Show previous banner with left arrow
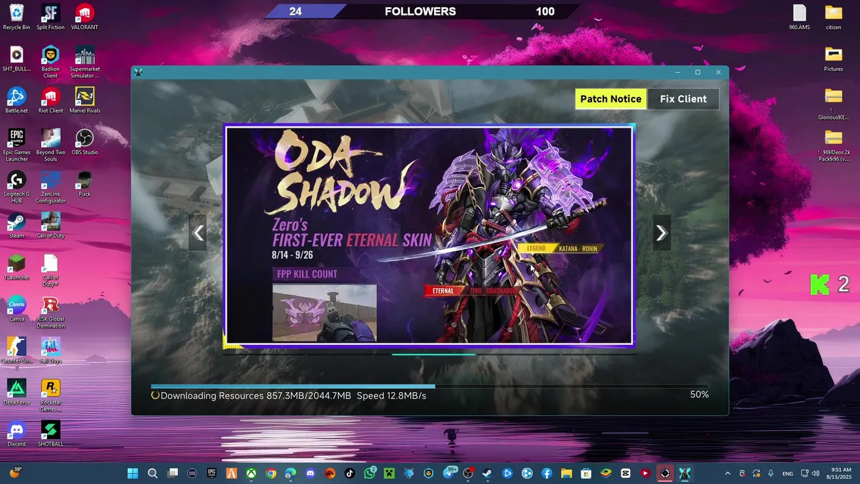The width and height of the screenshot is (860, 484). (198, 233)
